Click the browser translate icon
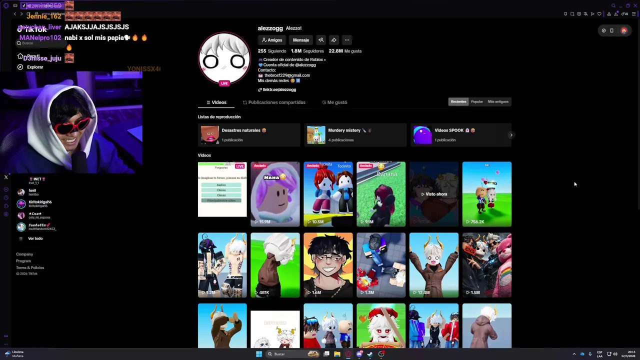Screen dimensions: 640x360 [585, 13]
